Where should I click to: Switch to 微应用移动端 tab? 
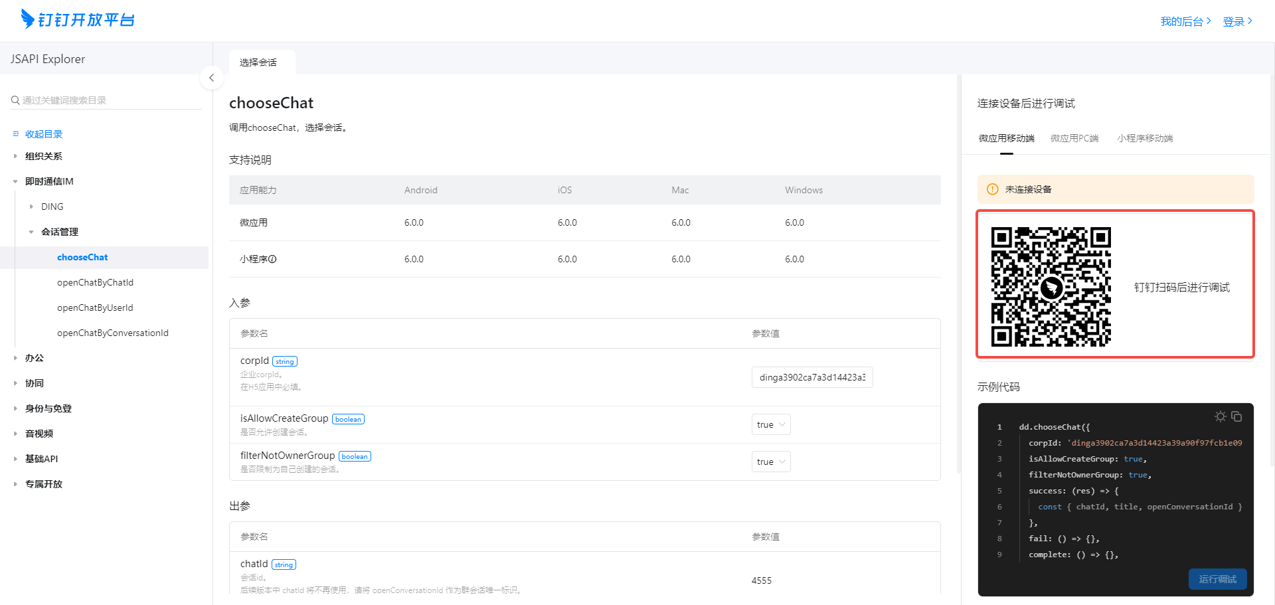point(1007,138)
